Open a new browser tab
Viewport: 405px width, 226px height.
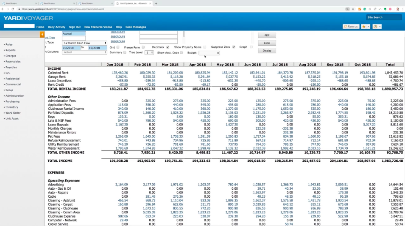pyautogui.click(x=156, y=4)
